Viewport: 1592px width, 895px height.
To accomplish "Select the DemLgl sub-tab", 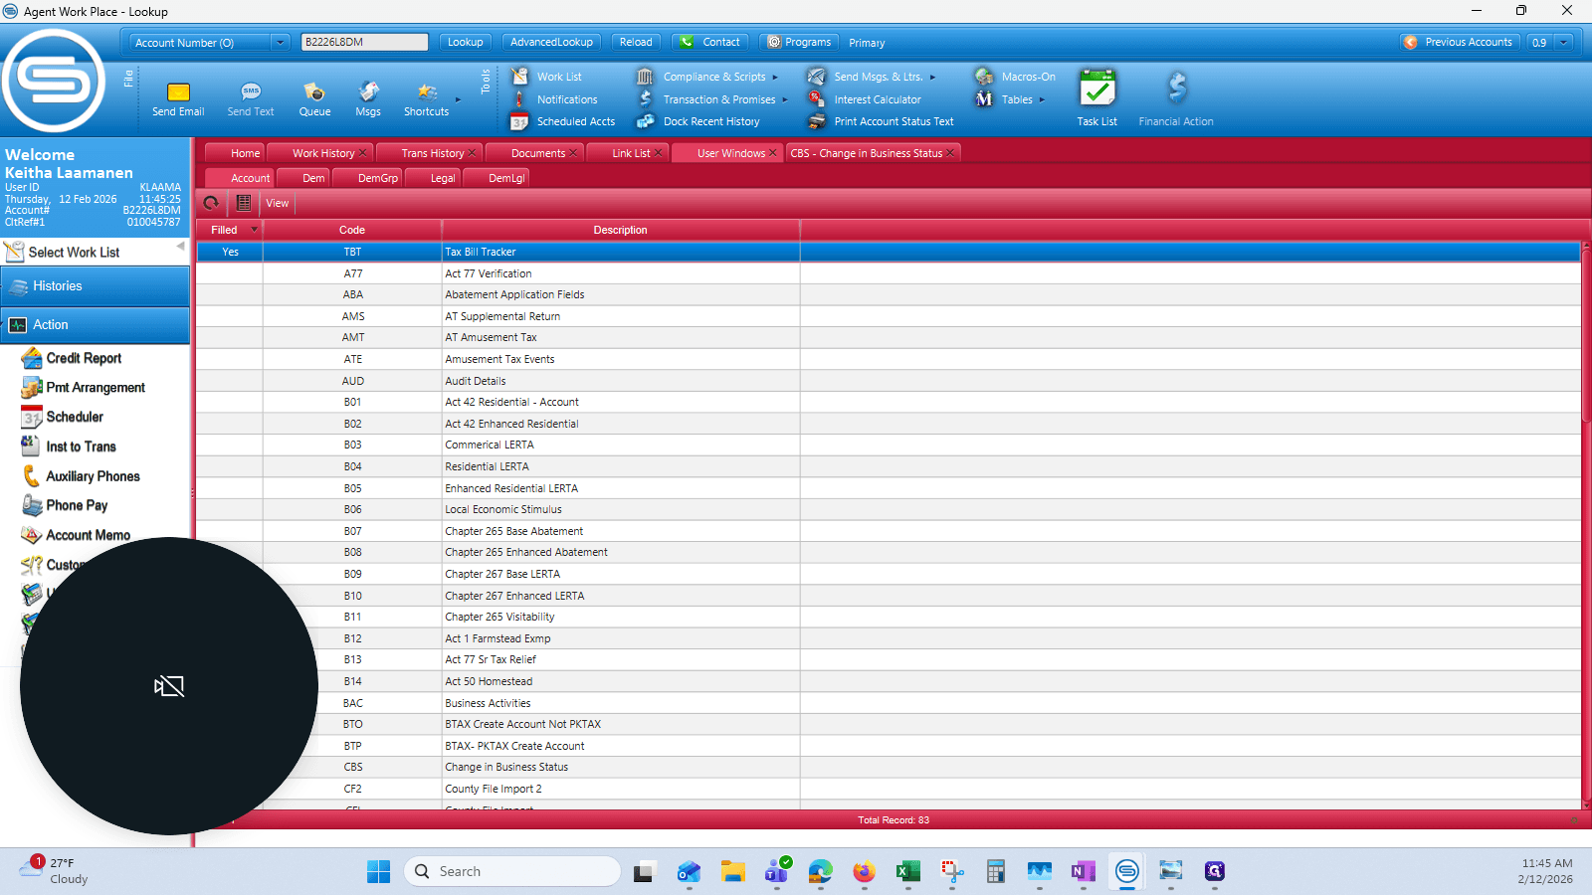I will 506,178.
